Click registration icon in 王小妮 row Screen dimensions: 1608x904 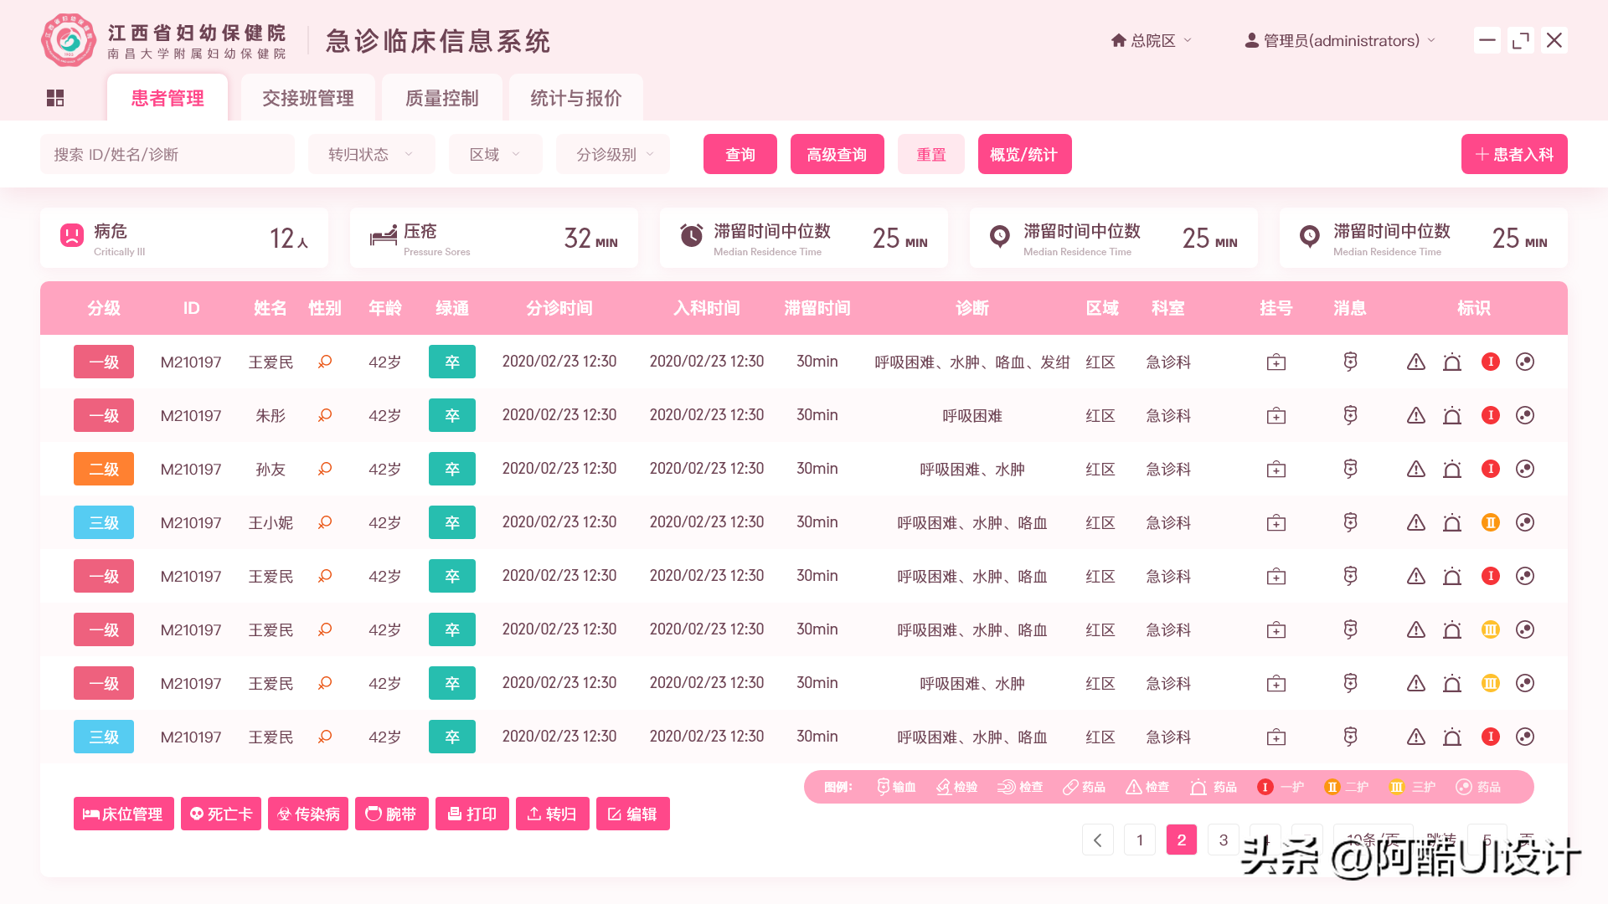click(x=1276, y=523)
